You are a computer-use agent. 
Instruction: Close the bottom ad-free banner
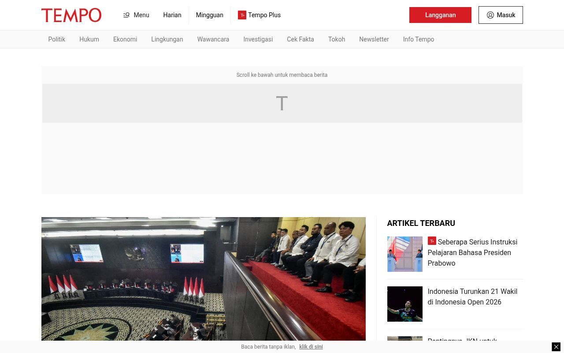pos(556,347)
